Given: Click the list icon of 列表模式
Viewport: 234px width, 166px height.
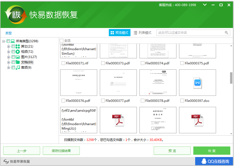Looking at the screenshot, I should [x=135, y=33].
